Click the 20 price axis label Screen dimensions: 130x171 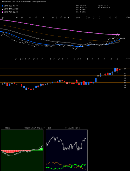(125, 76)
